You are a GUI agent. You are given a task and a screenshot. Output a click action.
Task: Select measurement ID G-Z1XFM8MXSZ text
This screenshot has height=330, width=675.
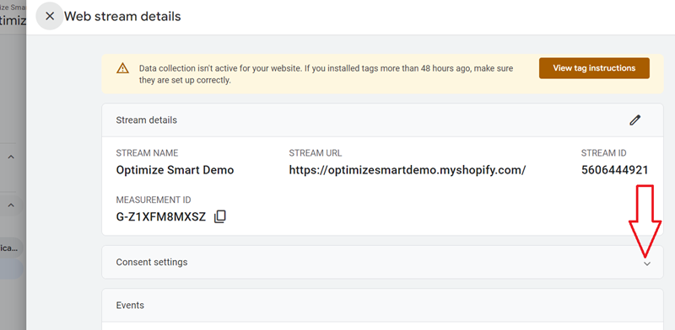pos(161,216)
